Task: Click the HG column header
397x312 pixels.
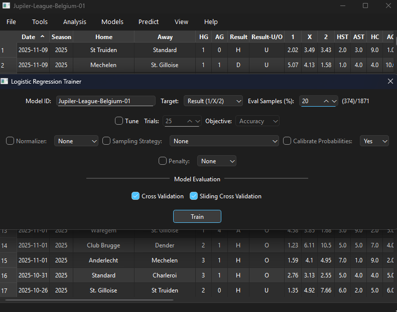Action: point(204,37)
